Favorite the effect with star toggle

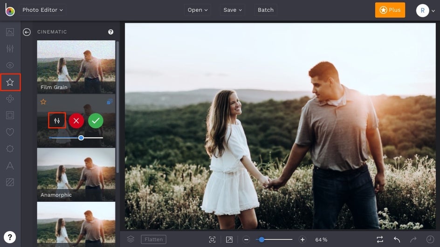(x=43, y=102)
